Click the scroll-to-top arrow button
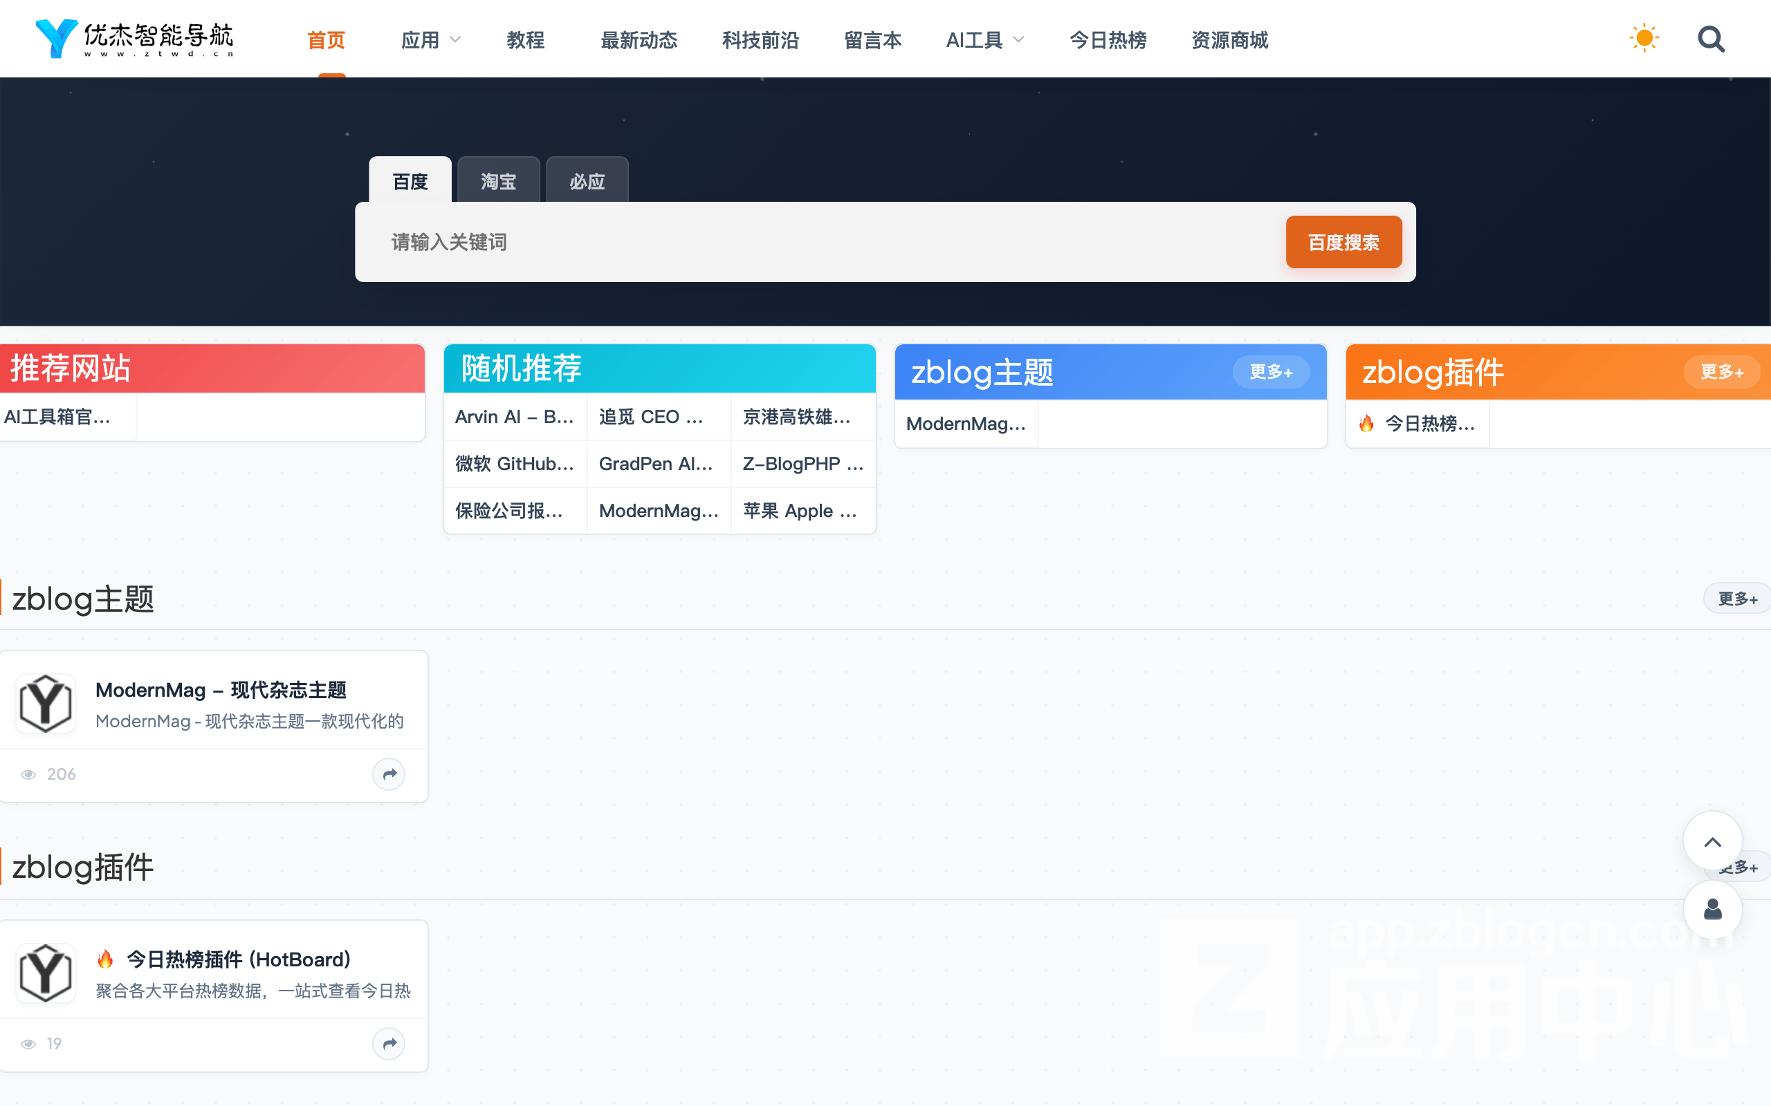 coord(1712,841)
